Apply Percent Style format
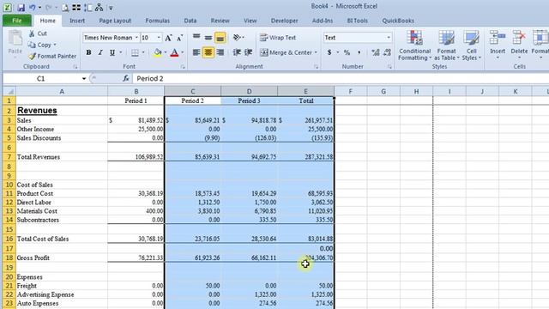Image resolution: width=549 pixels, height=309 pixels. point(347,52)
